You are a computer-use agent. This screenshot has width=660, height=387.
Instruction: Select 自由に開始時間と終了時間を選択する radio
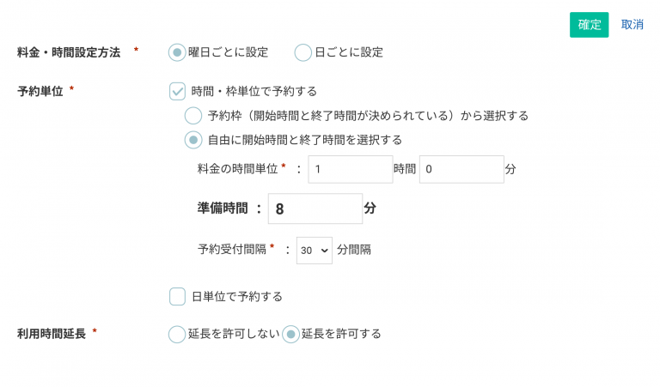pyautogui.click(x=194, y=140)
